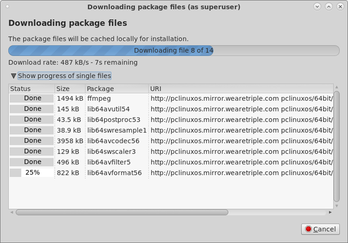
Task: Select the lib64avfilter5 package name
Action: (x=109, y=162)
